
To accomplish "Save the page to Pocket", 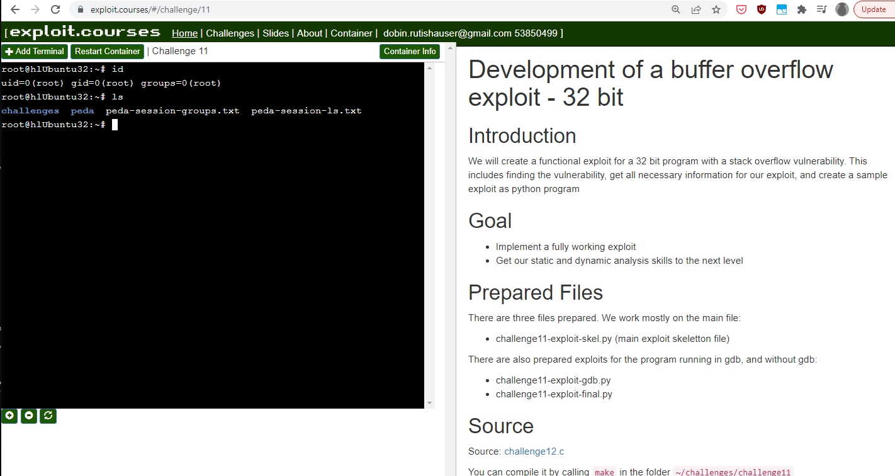I will click(741, 9).
